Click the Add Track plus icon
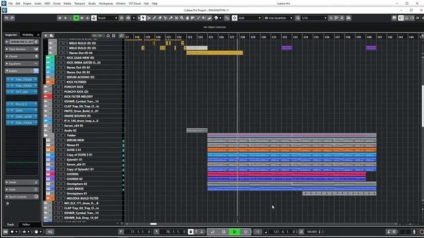Viewport: 424px width, 238px height. [x=46, y=36]
